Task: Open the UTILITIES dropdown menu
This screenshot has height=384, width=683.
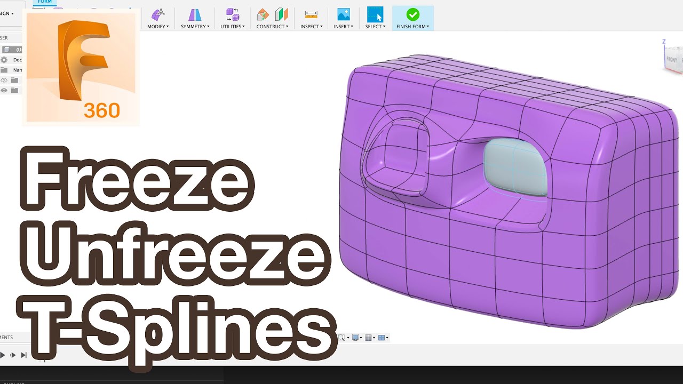Action: (233, 27)
